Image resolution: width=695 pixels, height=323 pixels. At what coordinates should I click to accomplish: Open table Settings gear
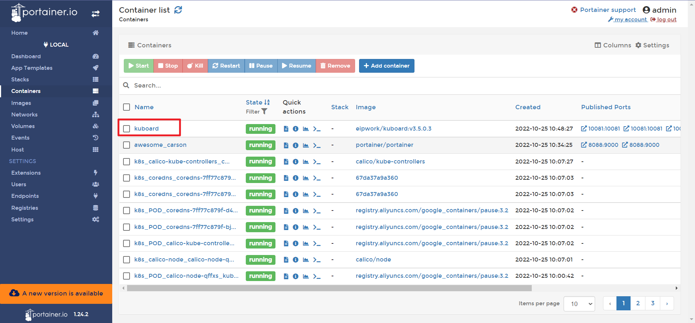tap(652, 45)
